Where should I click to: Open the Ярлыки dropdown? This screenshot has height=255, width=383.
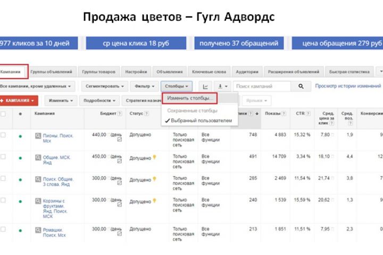click(x=256, y=100)
